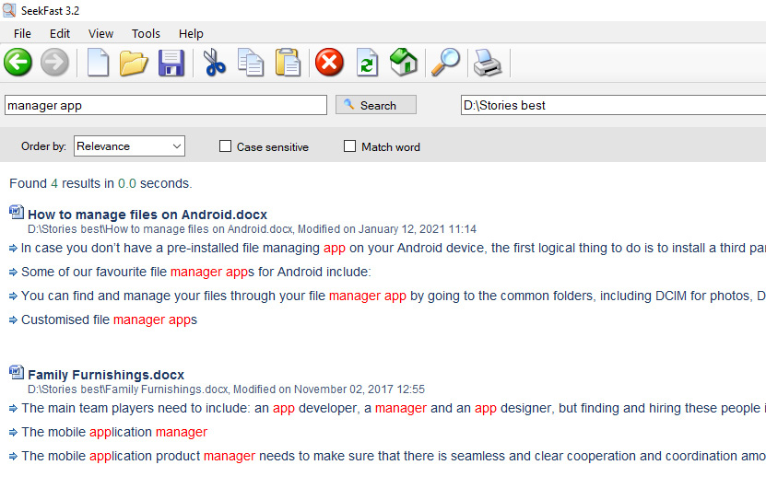The height and width of the screenshot is (488, 766).
Task: Open the Help menu
Action: pyautogui.click(x=191, y=34)
